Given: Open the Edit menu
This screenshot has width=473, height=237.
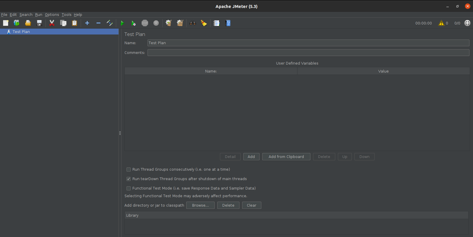Looking at the screenshot, I should click(x=13, y=14).
